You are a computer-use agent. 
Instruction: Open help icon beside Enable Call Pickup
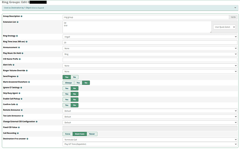tap(22, 99)
